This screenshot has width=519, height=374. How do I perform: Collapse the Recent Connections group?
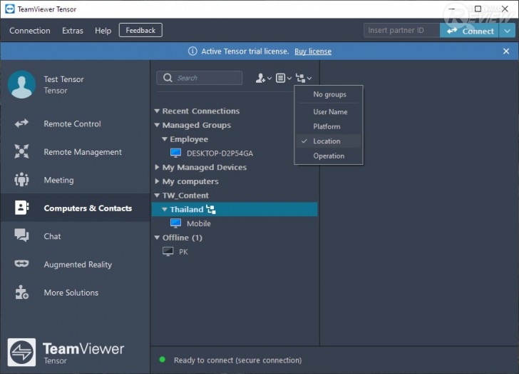click(x=158, y=111)
